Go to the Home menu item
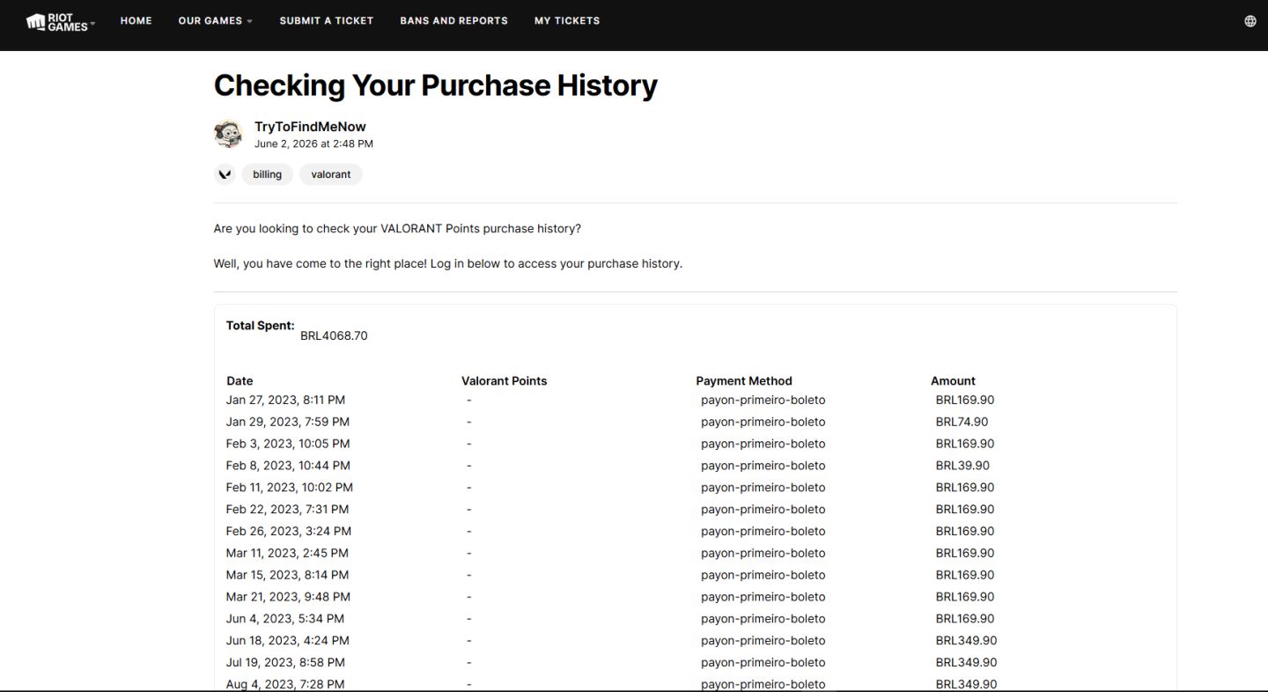Viewport: 1268px width, 692px height. tap(136, 20)
